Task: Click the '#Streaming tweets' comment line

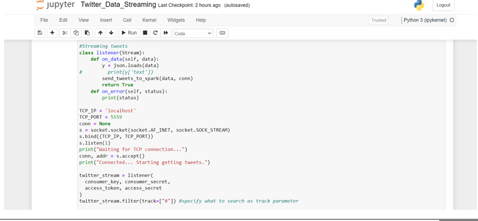Action: click(x=103, y=46)
